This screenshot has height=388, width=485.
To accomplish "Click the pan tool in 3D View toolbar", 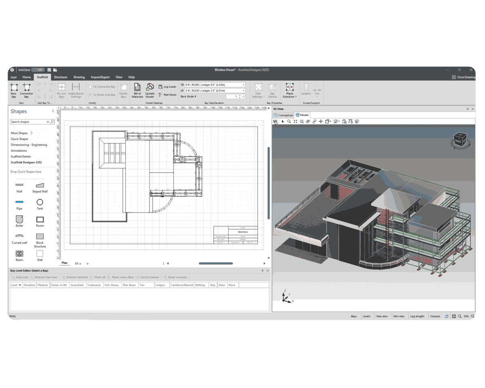I will coord(321,121).
